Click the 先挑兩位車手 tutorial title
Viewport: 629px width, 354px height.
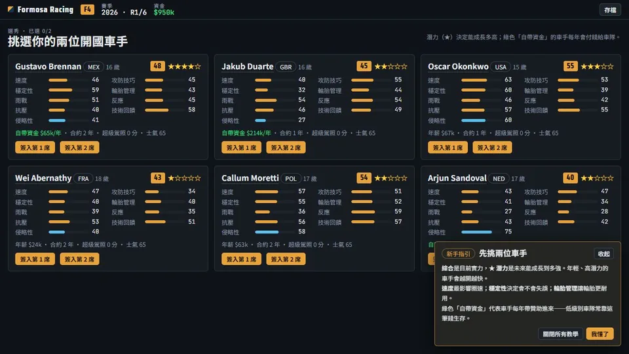click(x=503, y=254)
